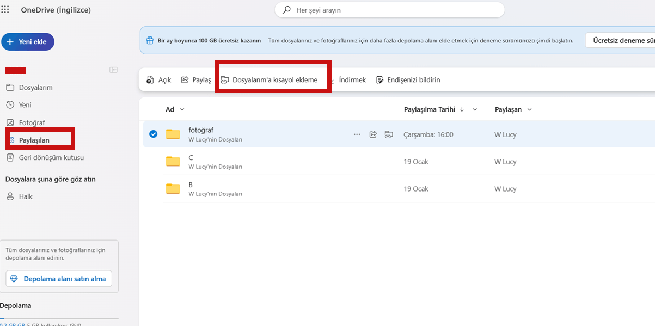Click the C folder icon

(x=173, y=162)
